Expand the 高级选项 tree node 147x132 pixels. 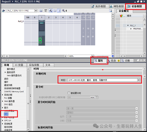point(5,72)
